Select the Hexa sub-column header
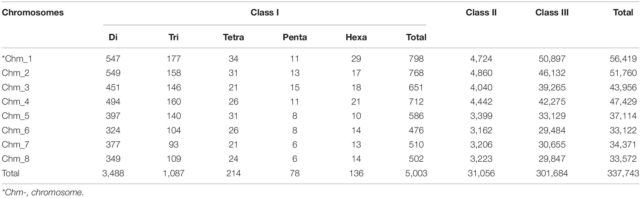The image size is (641, 198). (x=356, y=37)
